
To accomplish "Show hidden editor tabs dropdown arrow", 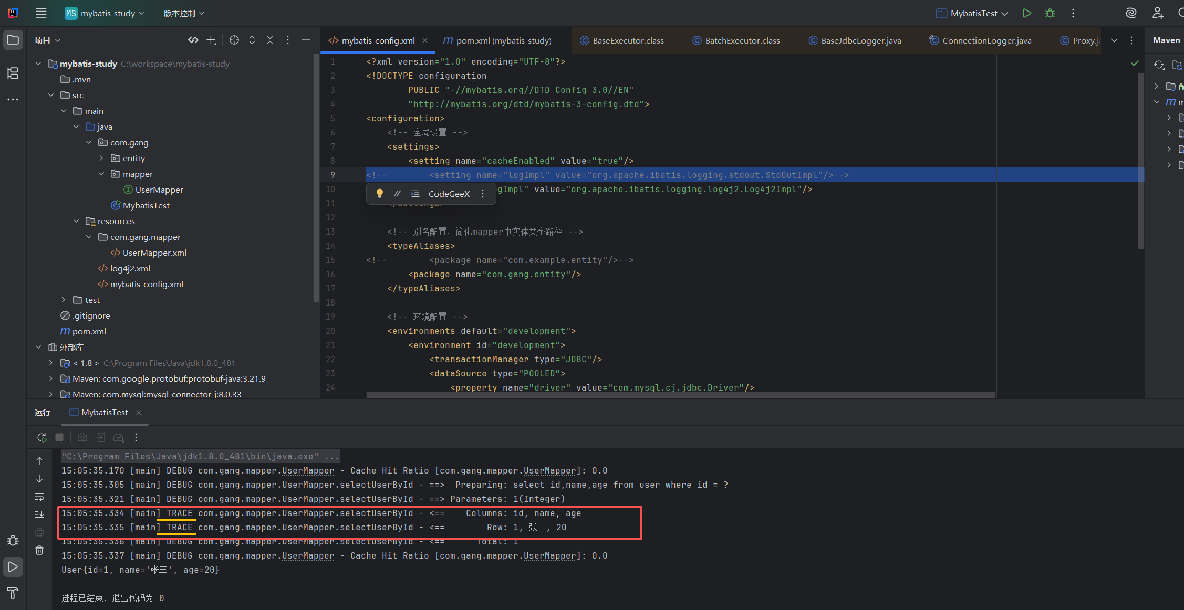I will tap(1114, 40).
